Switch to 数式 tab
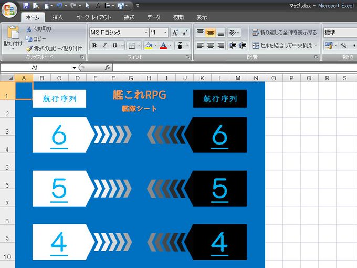357x268 pixels. coord(129,17)
